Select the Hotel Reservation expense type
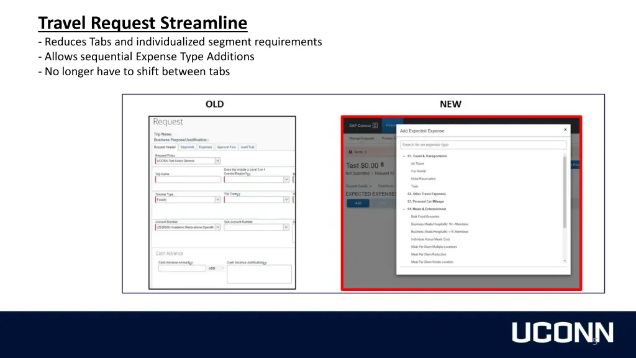The image size is (636, 358). coord(423,178)
